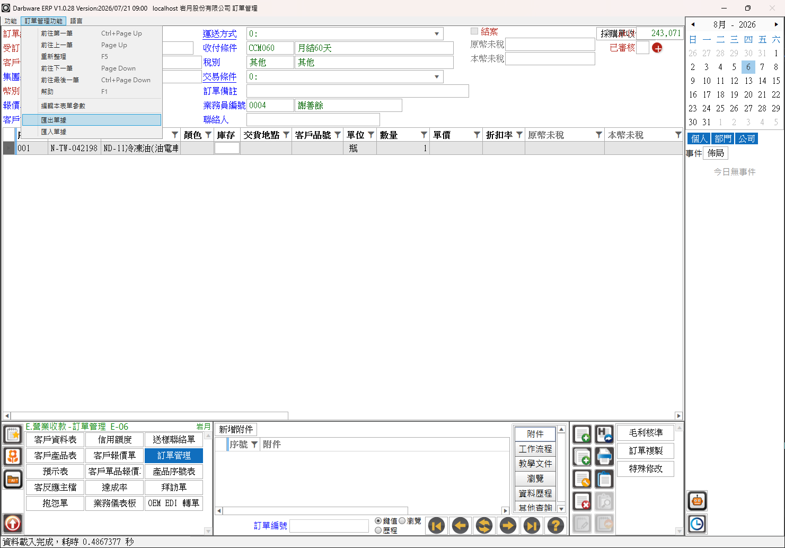The width and height of the screenshot is (785, 548).
Task: Click the orange AI folder icon
Action: pos(13,479)
